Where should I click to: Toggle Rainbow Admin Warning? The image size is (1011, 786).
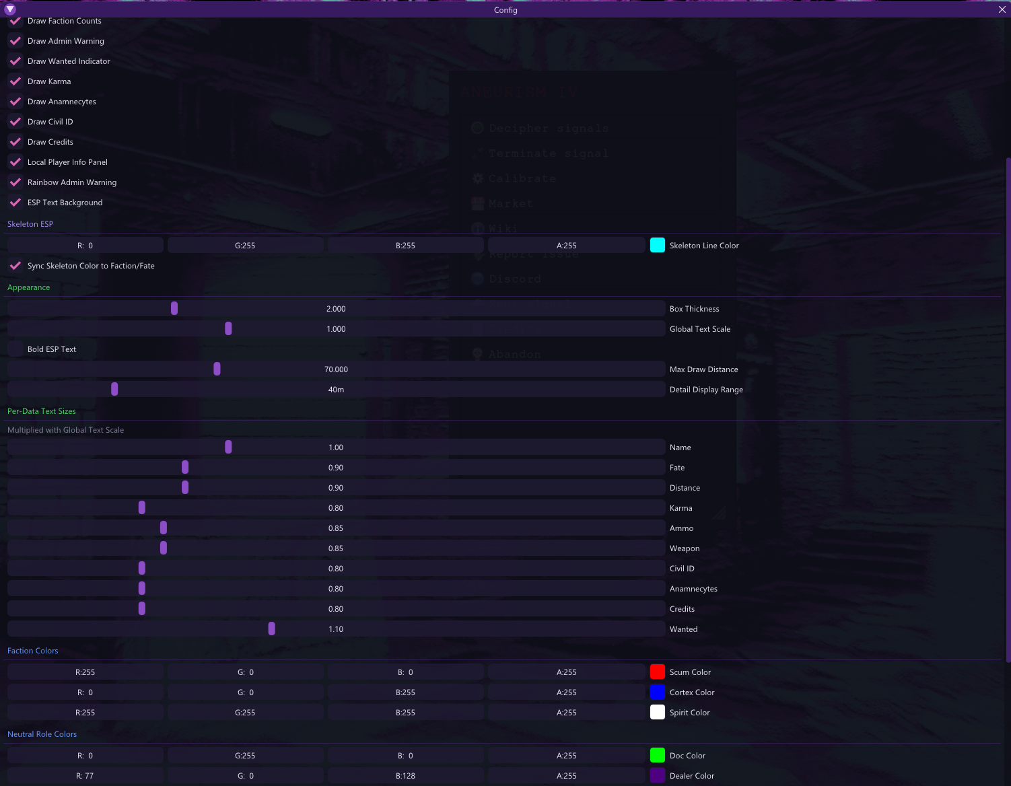[15, 182]
